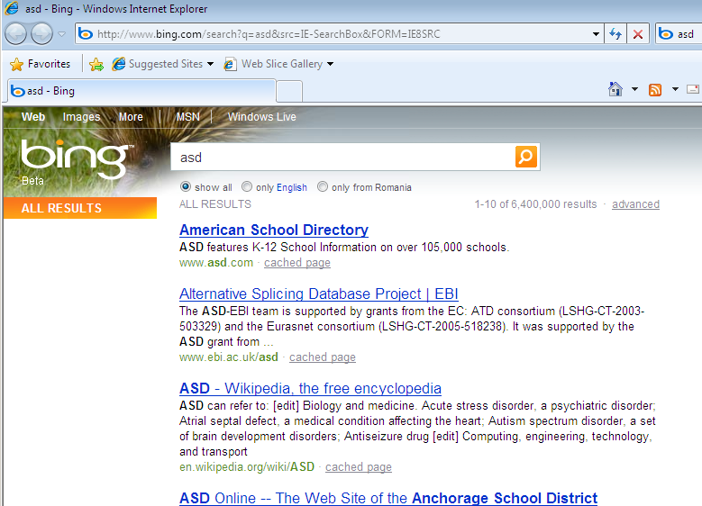Screen dimensions: 702x506
Task: Open the recent pages dropdown arrow
Action: point(62,34)
